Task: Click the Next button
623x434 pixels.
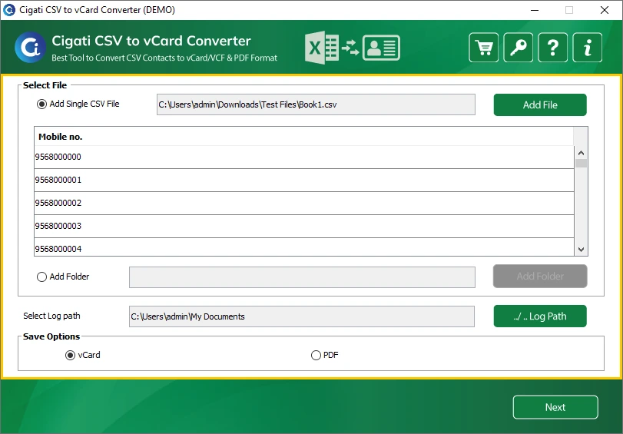Action: click(x=555, y=407)
